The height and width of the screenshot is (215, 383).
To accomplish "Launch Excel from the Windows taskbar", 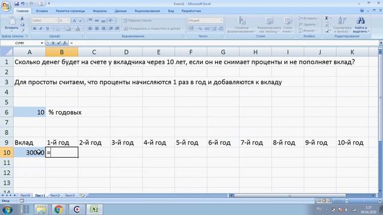I will pos(95,209).
